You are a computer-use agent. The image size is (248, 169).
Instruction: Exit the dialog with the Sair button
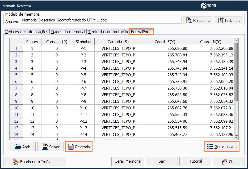pos(161,161)
